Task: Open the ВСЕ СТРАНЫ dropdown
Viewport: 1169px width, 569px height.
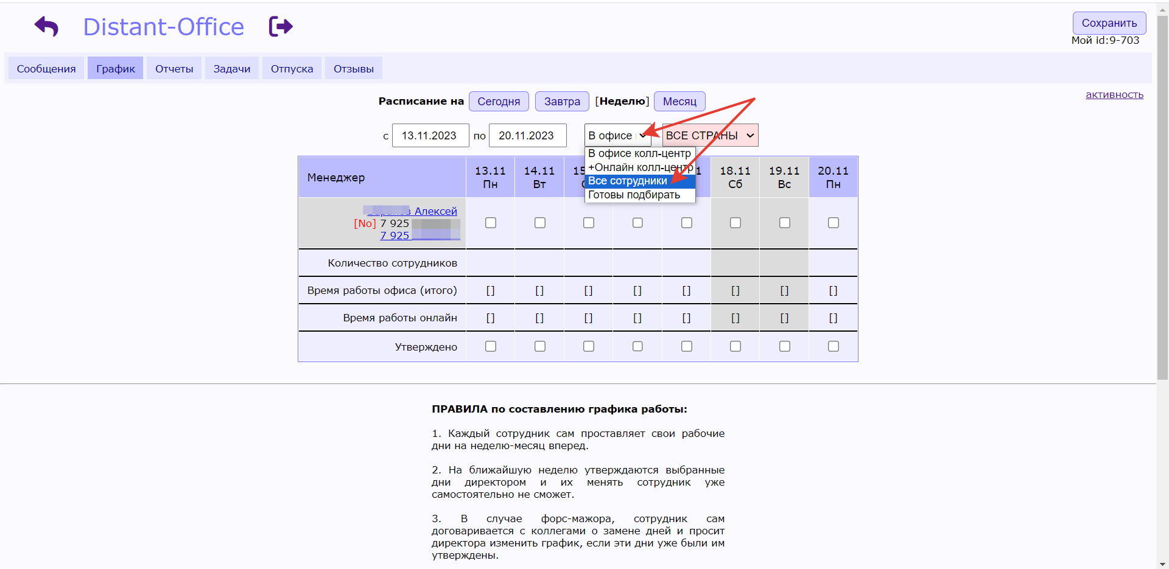Action: click(710, 135)
